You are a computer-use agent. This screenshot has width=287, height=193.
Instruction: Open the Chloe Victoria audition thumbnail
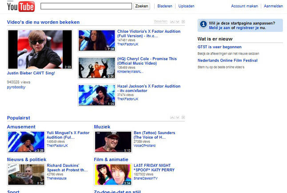97,40
